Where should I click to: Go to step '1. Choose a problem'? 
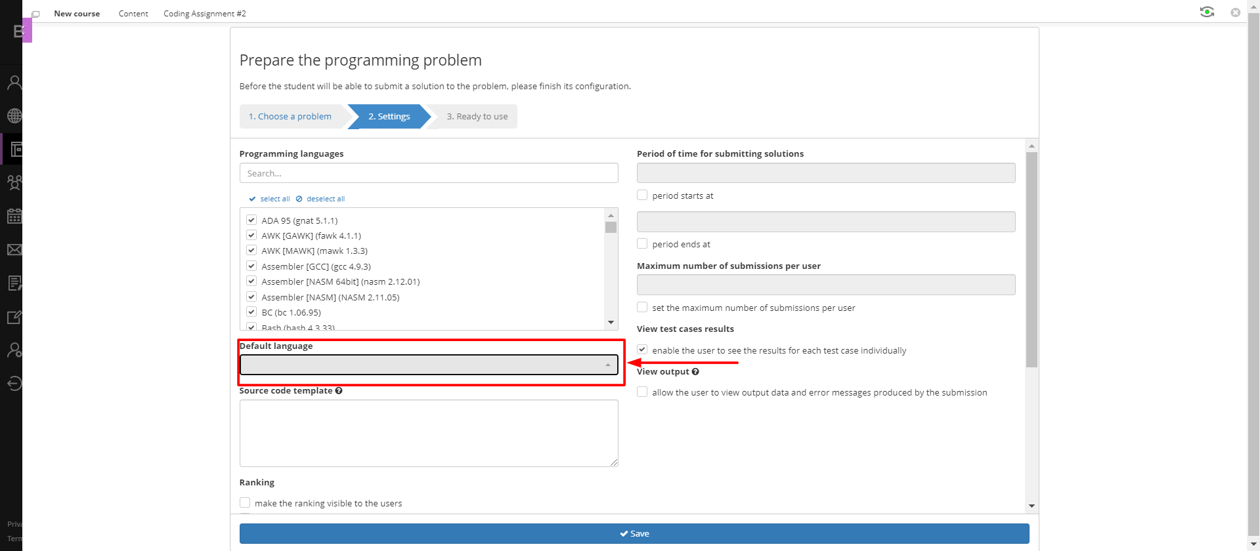[290, 117]
